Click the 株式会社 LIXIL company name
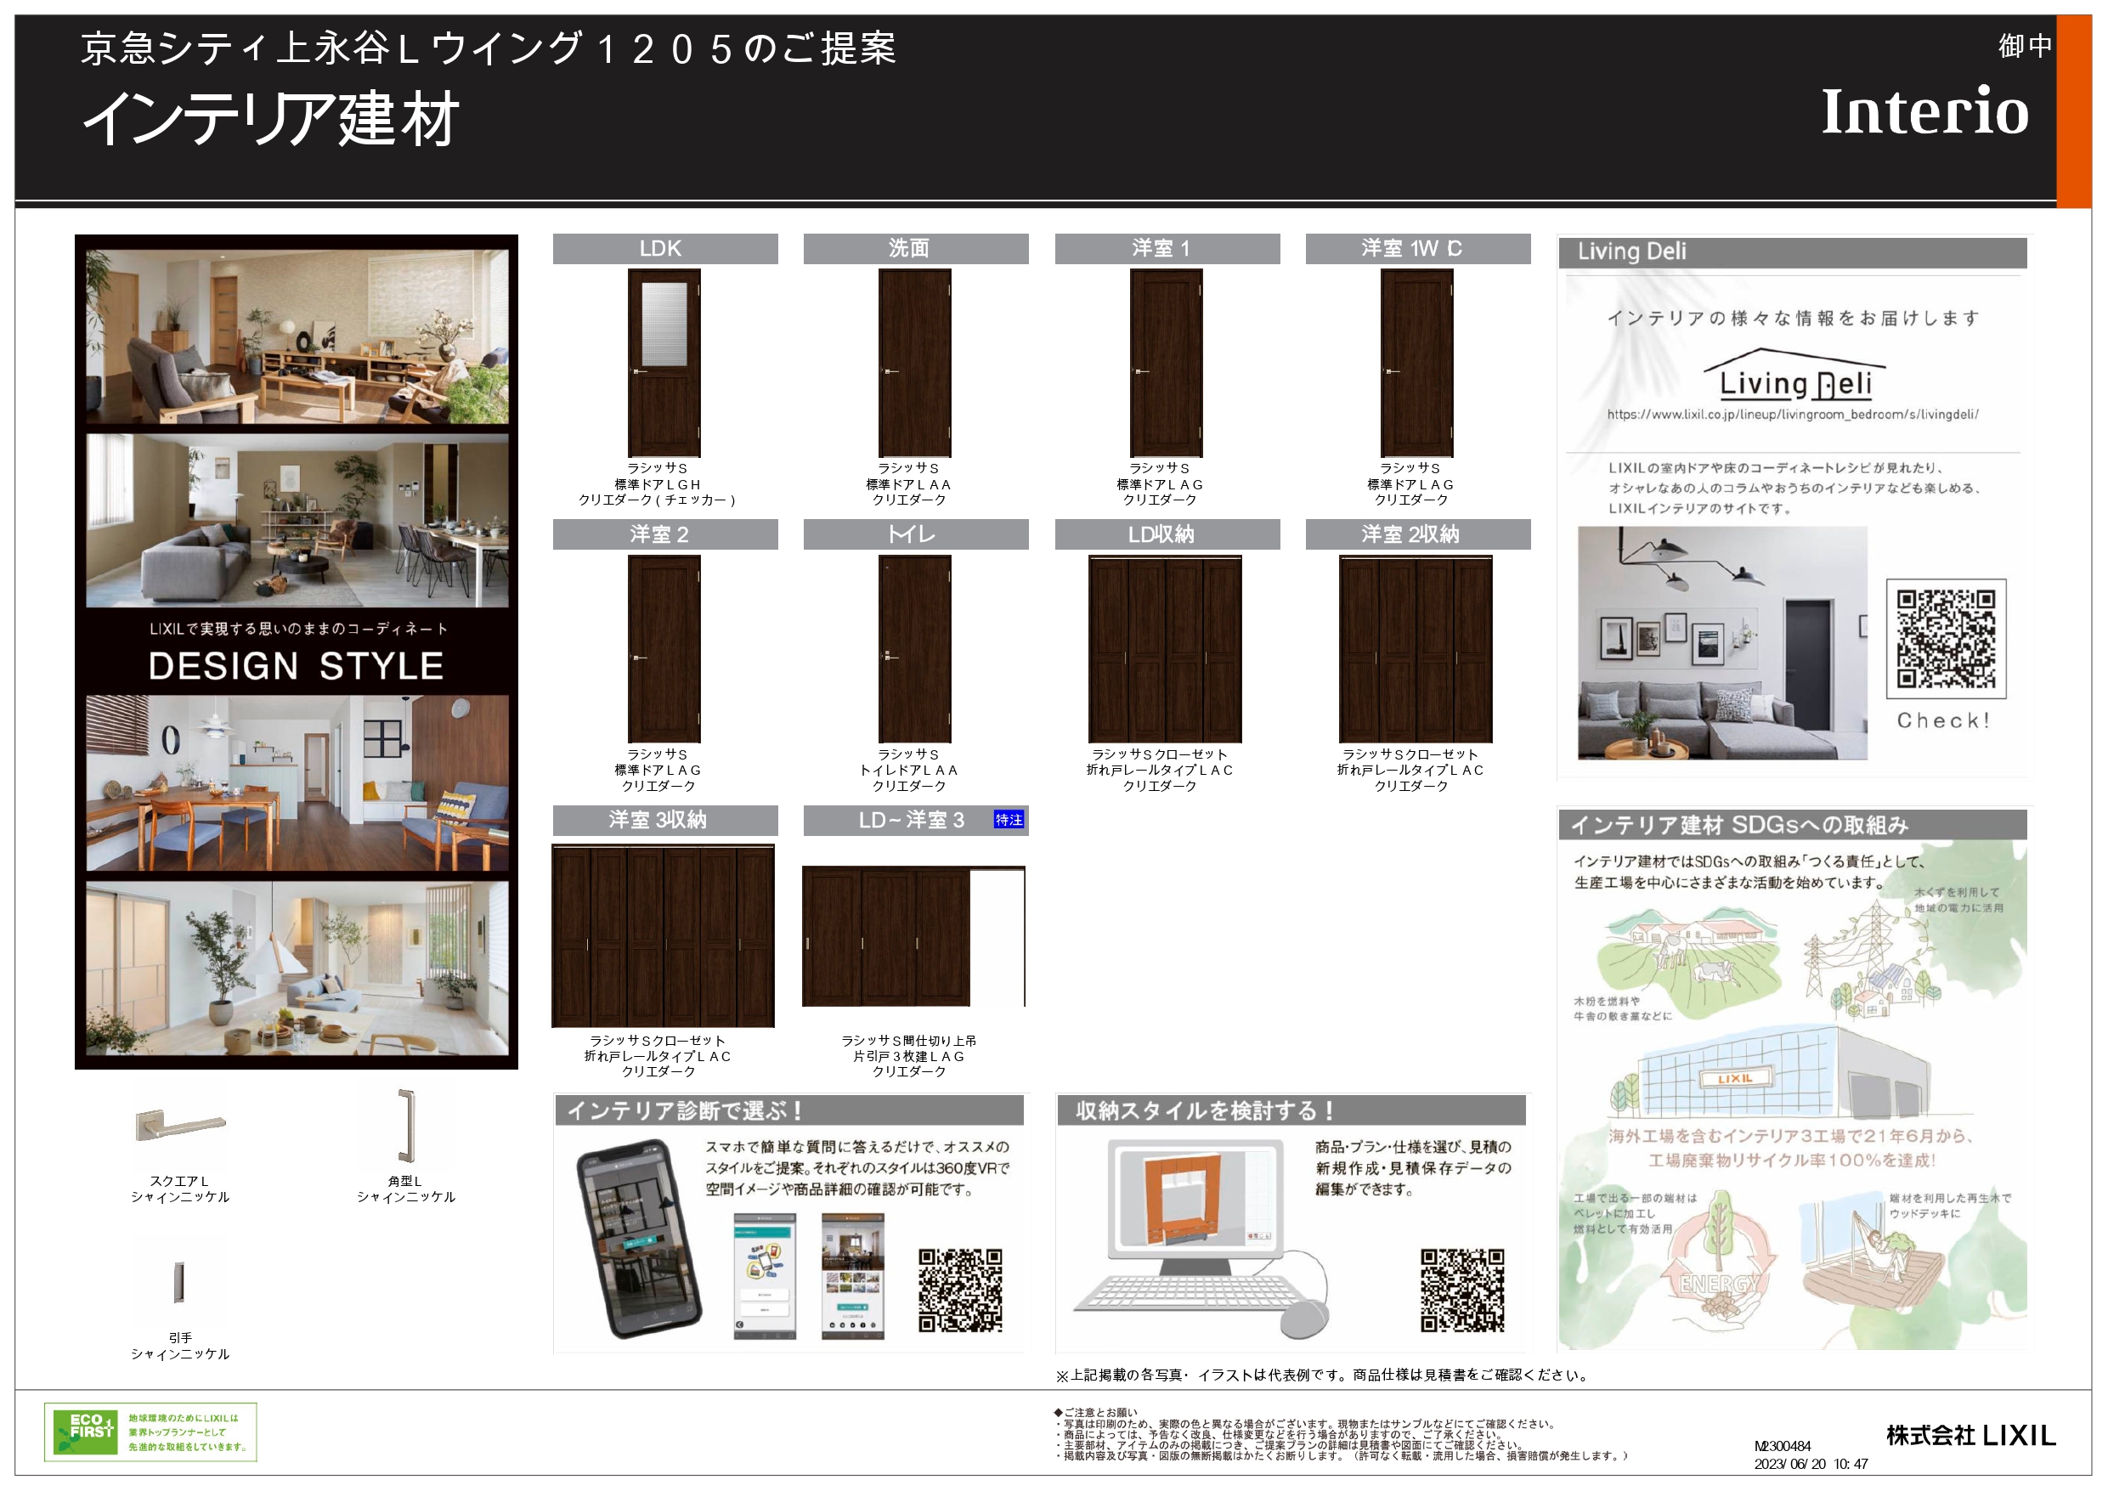 tap(1971, 1436)
